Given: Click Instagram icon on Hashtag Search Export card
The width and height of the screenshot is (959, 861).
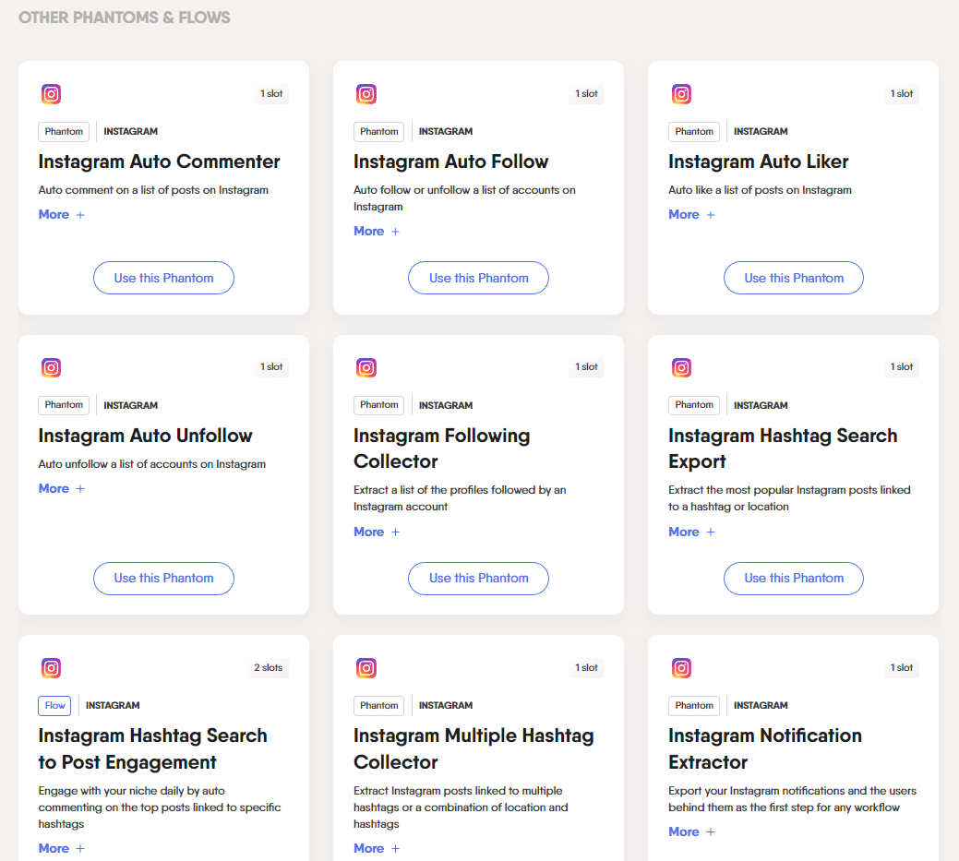Looking at the screenshot, I should [681, 367].
